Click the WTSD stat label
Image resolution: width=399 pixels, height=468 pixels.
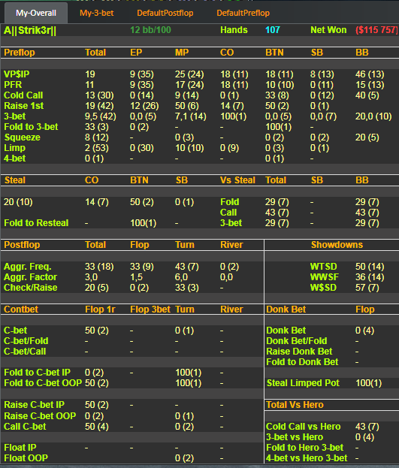click(323, 267)
